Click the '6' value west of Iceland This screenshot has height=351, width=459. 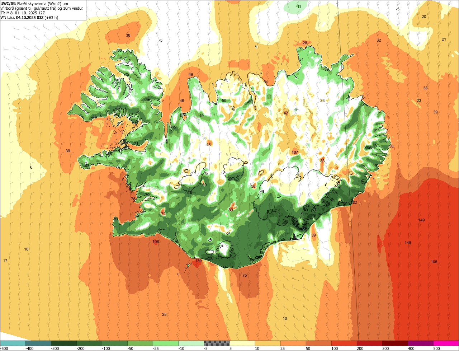click(31, 167)
